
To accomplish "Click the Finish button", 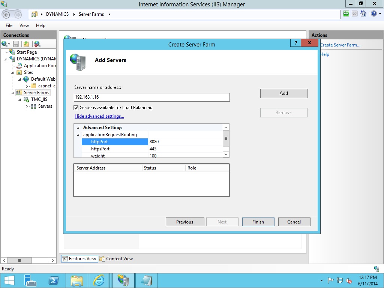I will pos(258,222).
